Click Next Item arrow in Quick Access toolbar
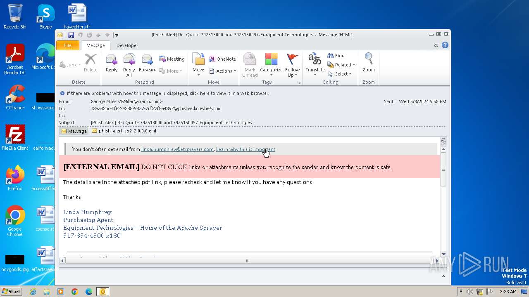The width and height of the screenshot is (529, 297). click(x=107, y=35)
